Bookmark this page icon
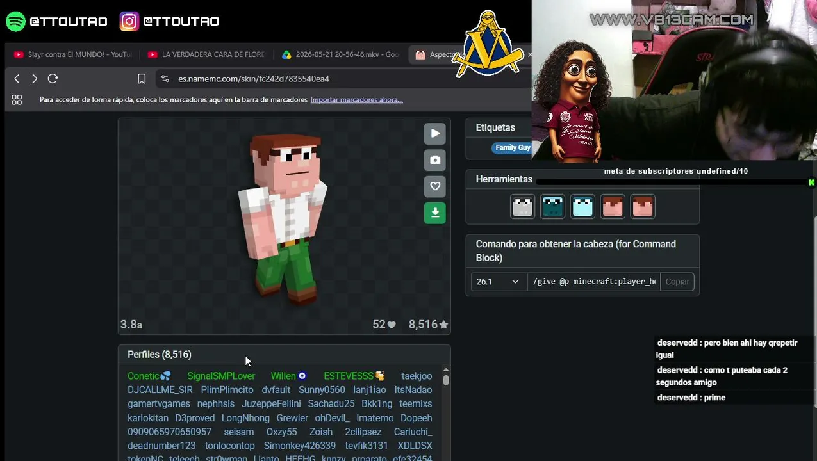Viewport: 817px width, 461px height. point(142,79)
